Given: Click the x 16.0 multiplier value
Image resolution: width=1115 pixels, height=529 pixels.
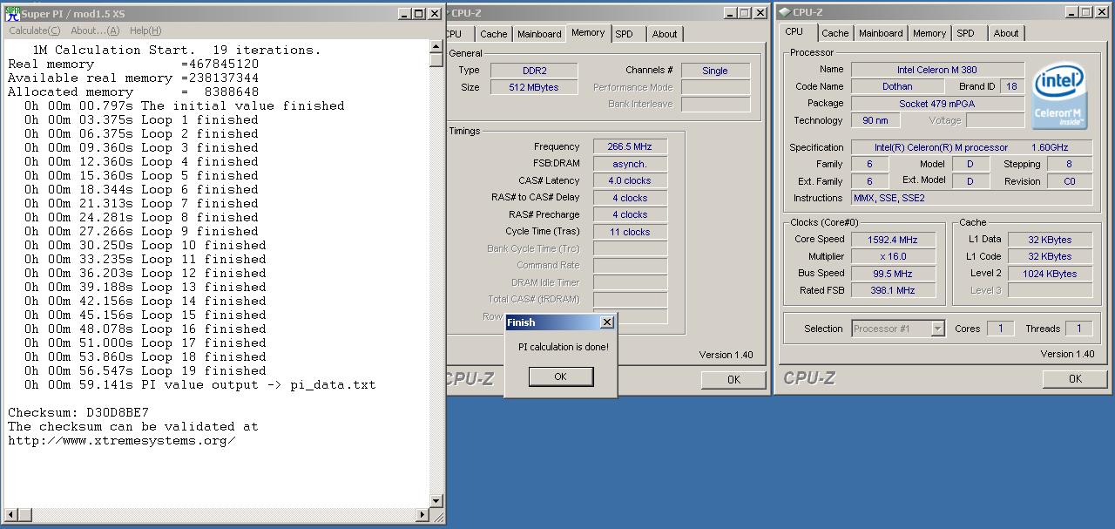Looking at the screenshot, I should click(895, 256).
